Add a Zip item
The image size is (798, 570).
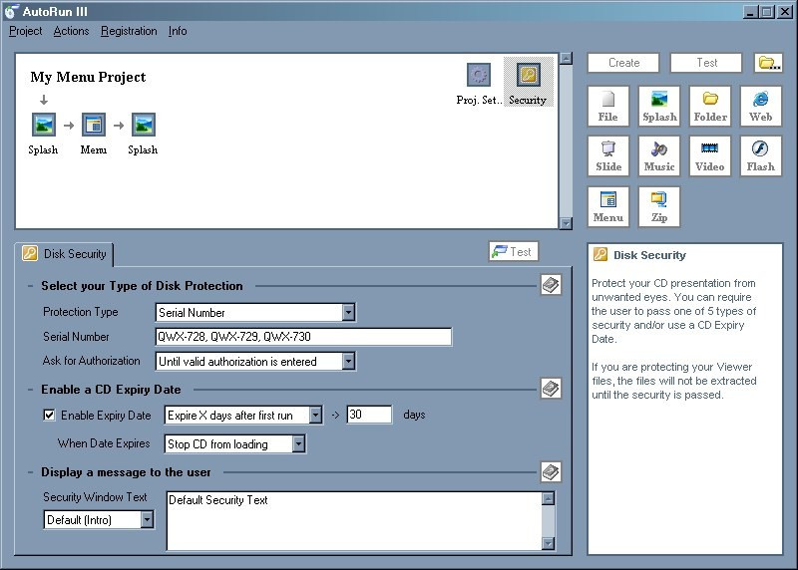pyautogui.click(x=659, y=206)
